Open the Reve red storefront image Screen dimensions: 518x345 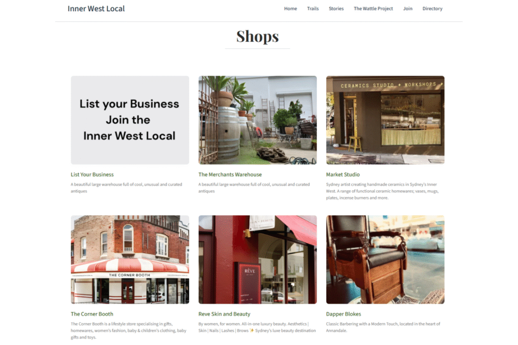tap(257, 260)
